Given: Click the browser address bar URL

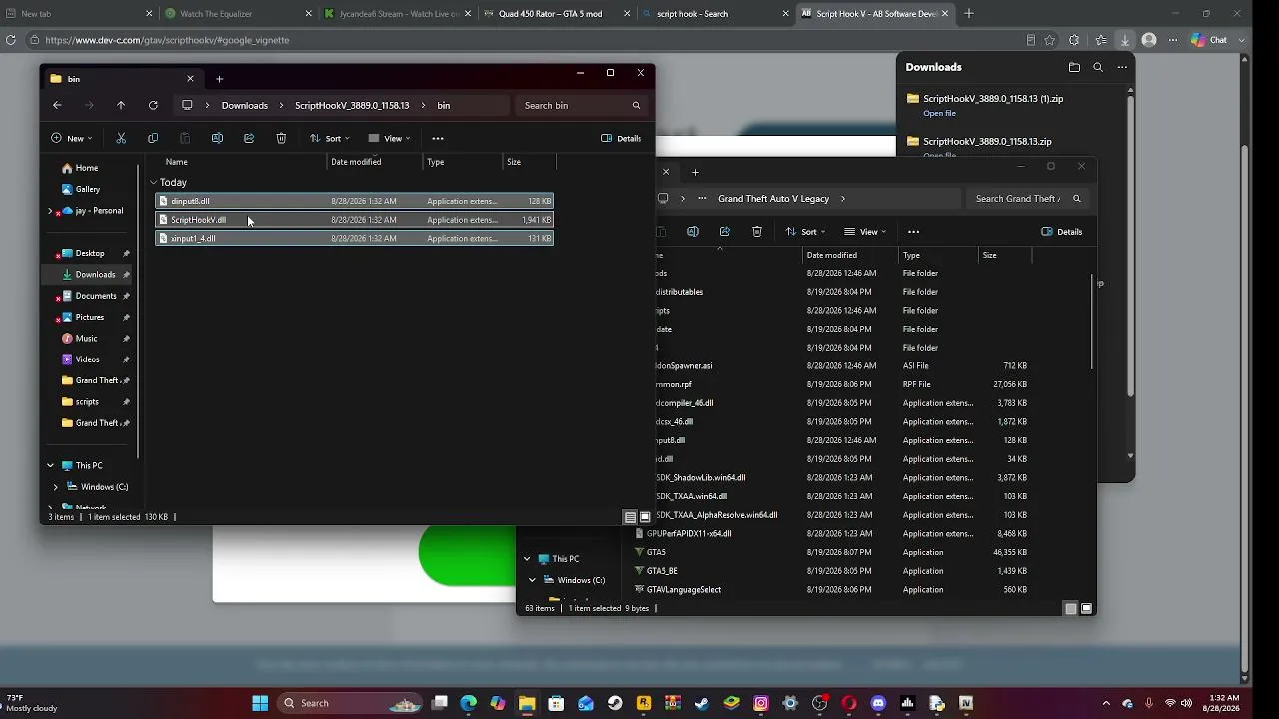Looking at the screenshot, I should tap(167, 40).
